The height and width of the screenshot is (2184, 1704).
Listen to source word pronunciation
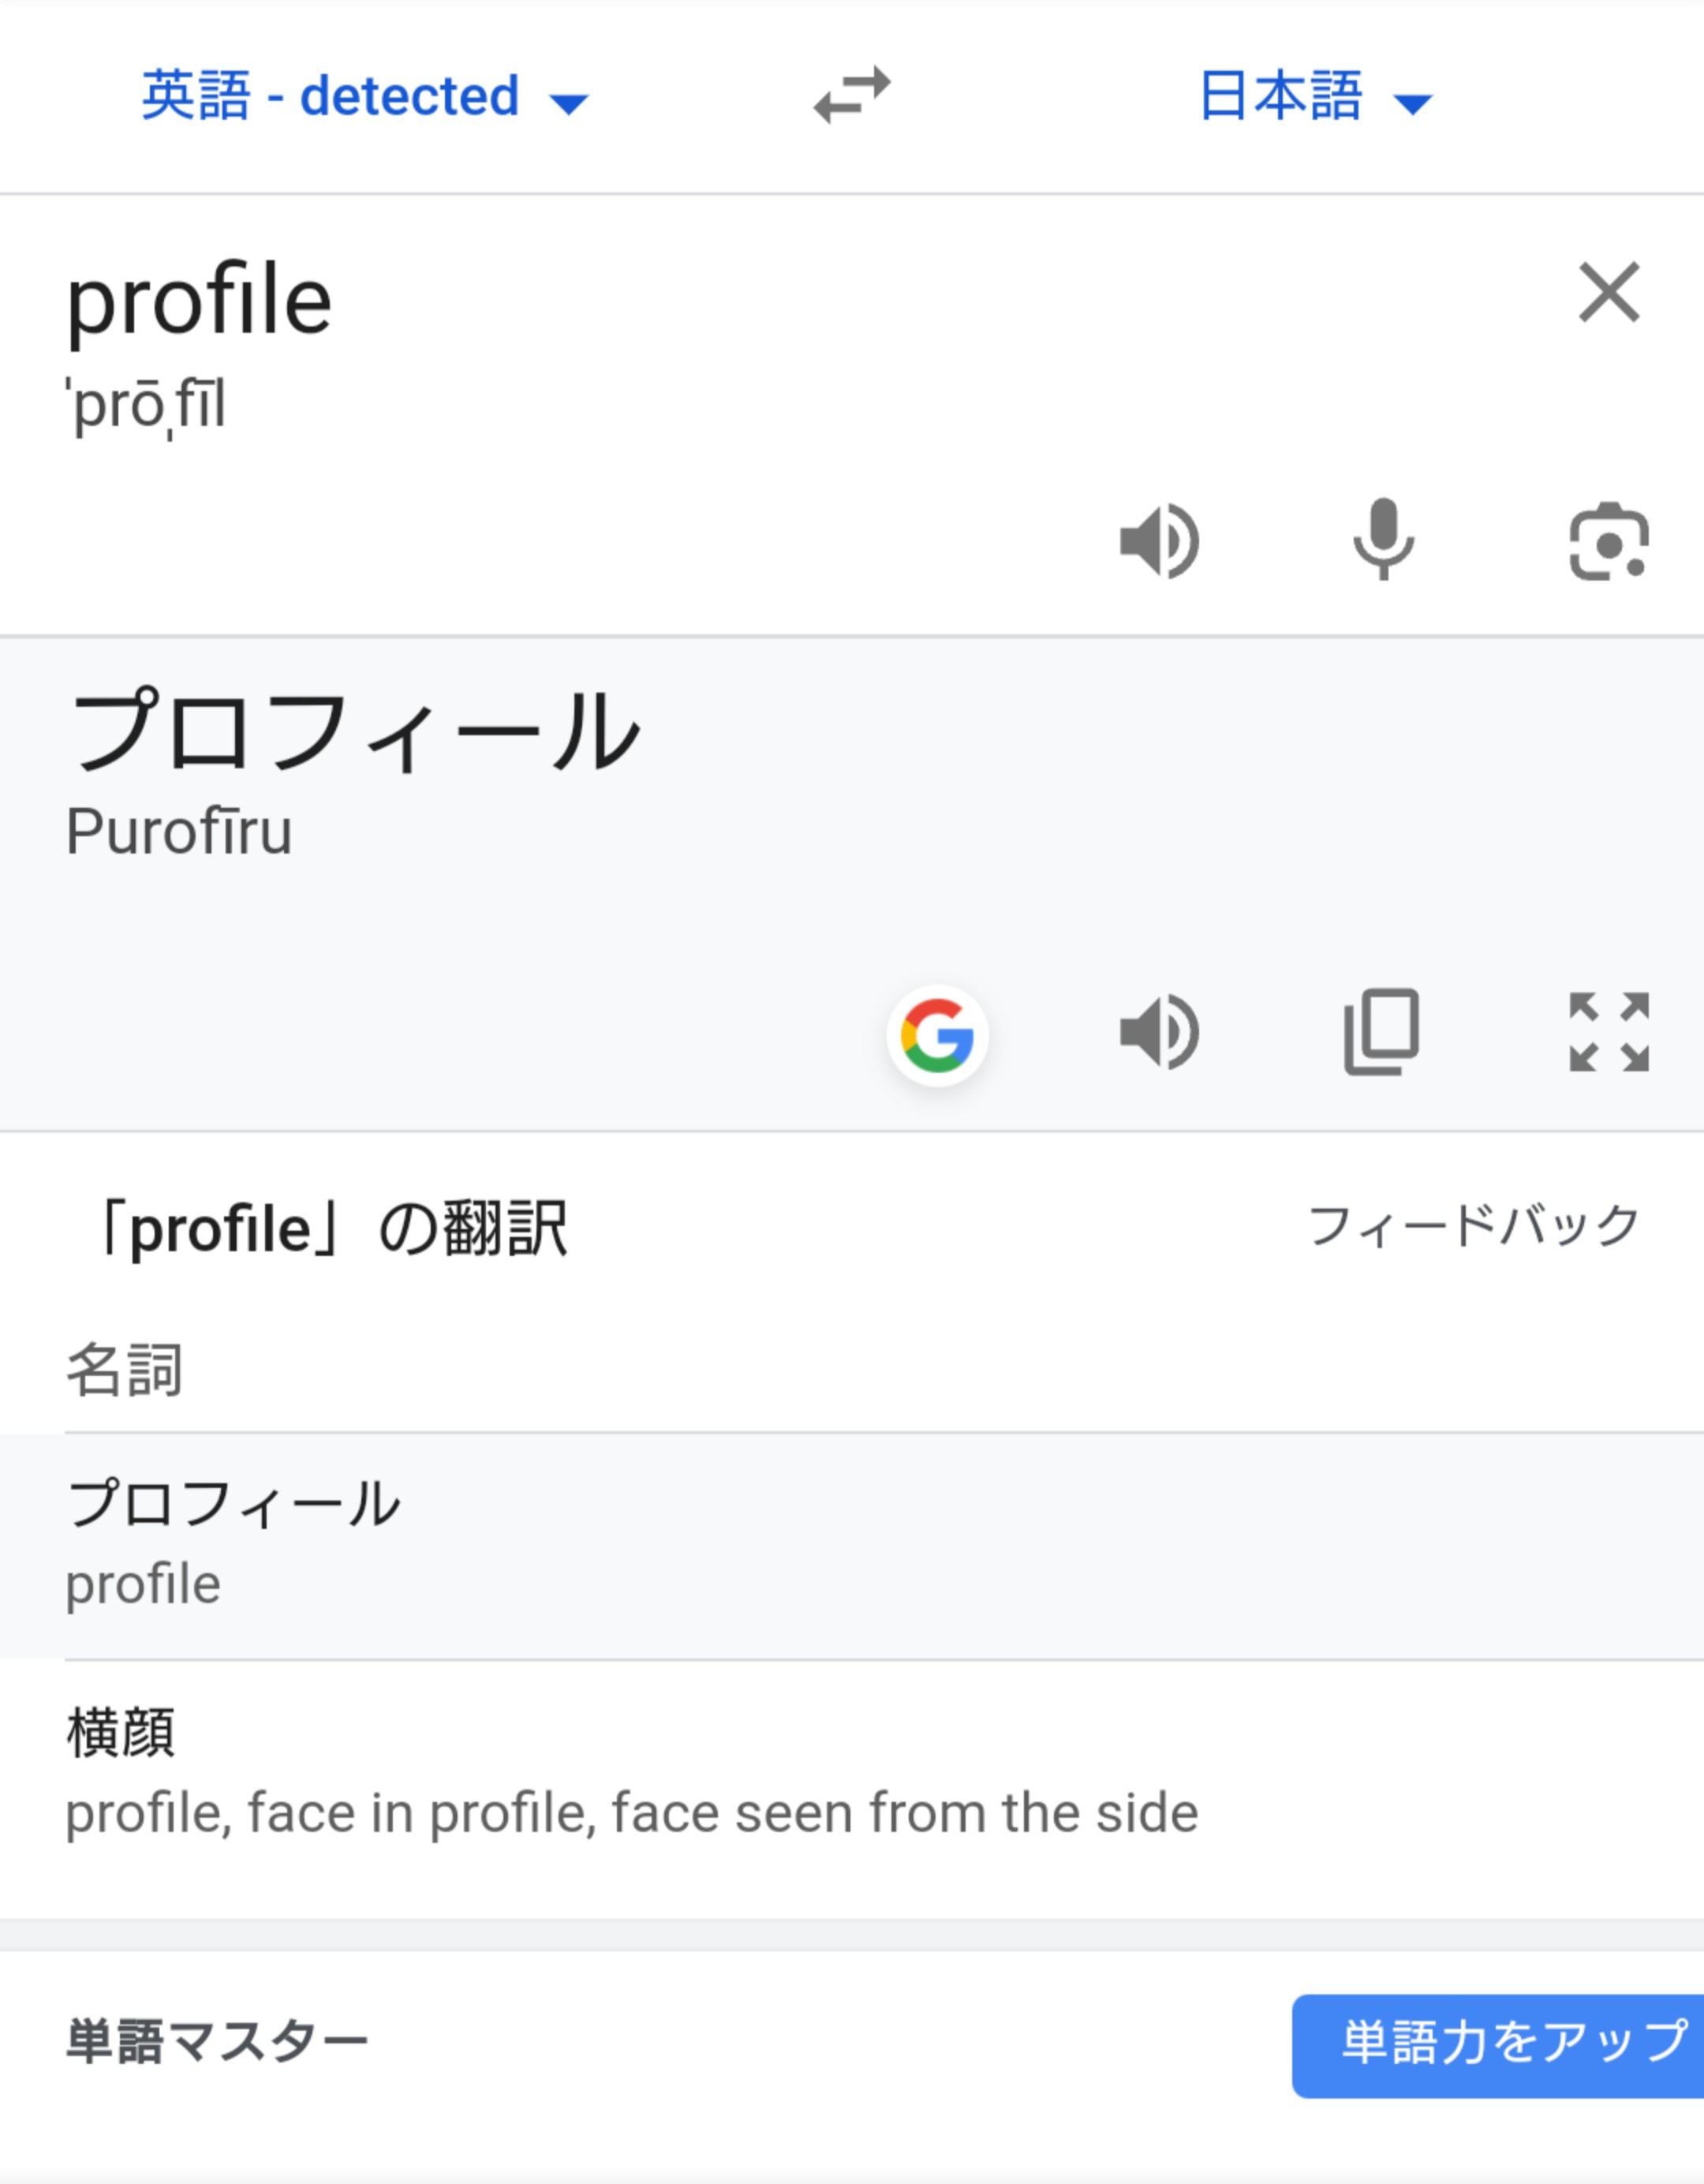click(1159, 542)
